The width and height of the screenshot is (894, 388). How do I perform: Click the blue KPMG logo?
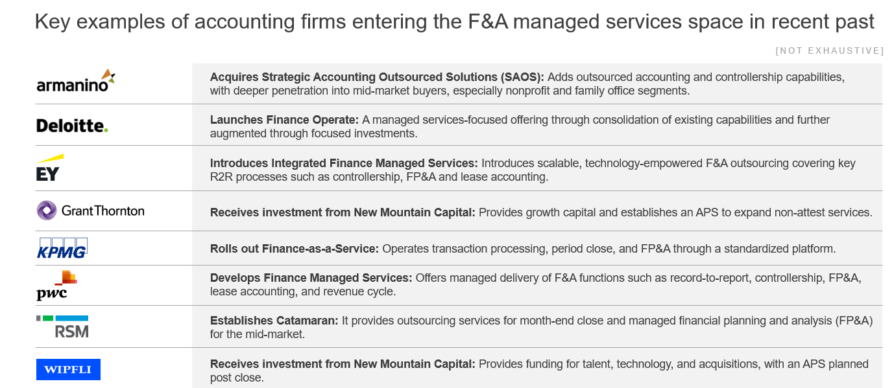coord(62,249)
